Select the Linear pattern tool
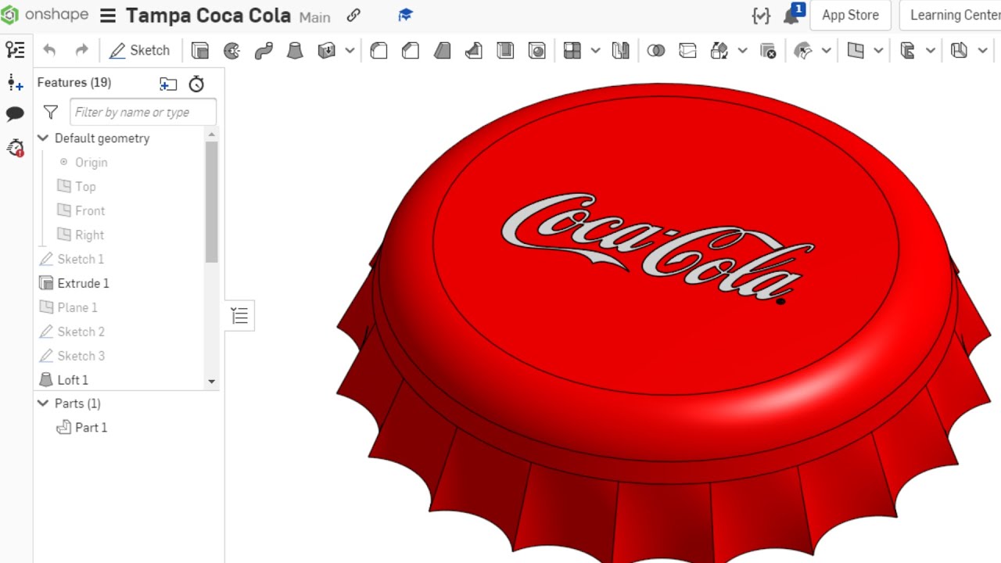 [x=572, y=51]
